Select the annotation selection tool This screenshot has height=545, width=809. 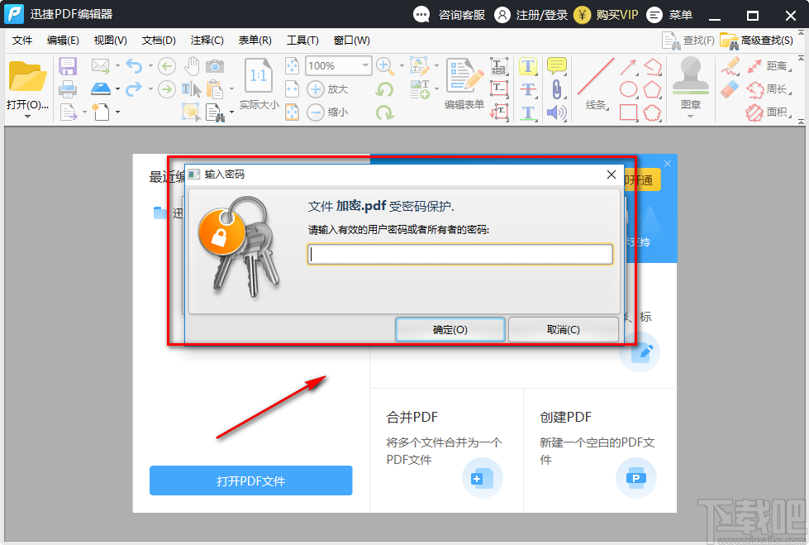coord(191,112)
